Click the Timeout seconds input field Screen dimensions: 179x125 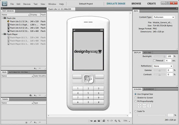pos(168,61)
